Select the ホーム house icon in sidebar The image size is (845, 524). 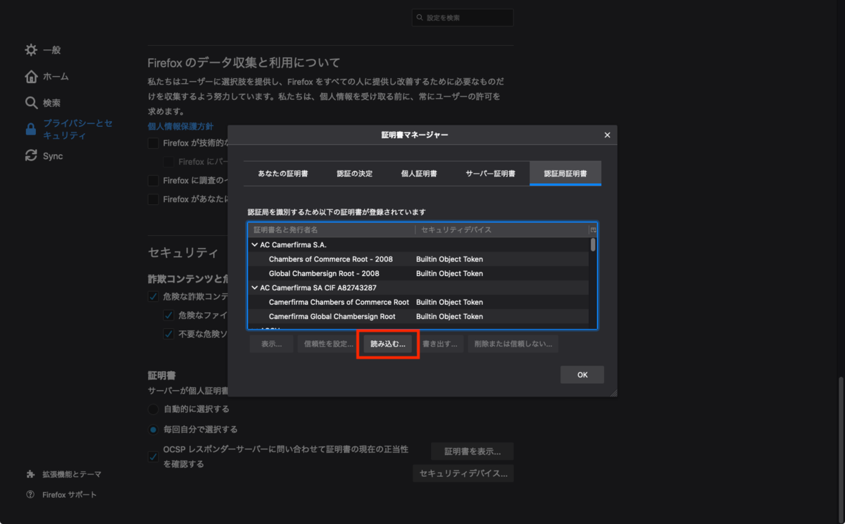click(x=31, y=76)
